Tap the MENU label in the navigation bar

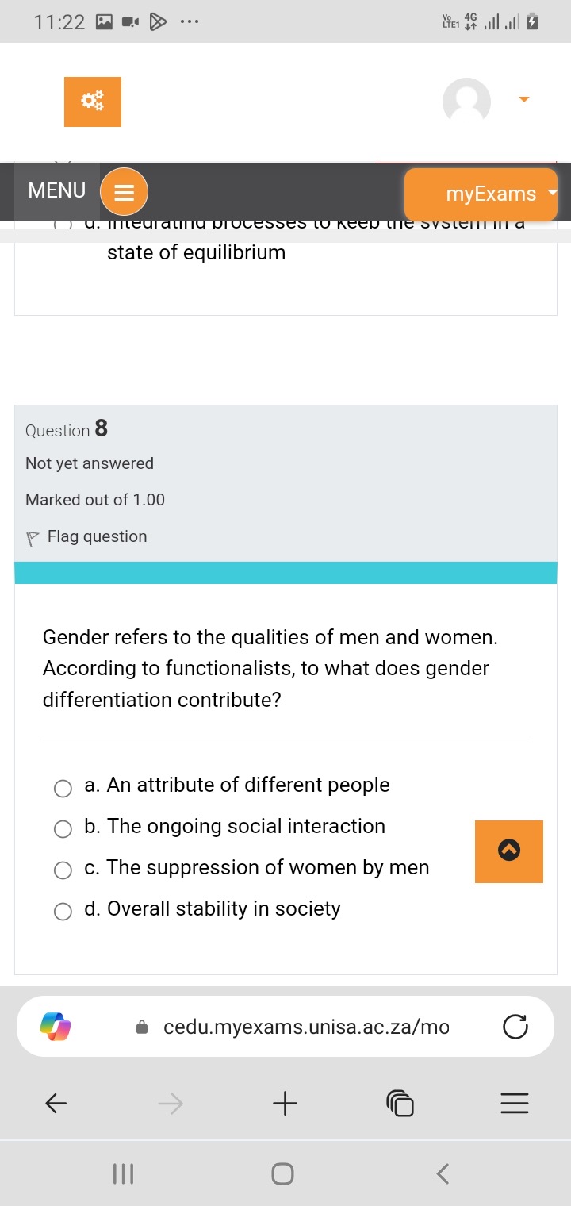56,190
